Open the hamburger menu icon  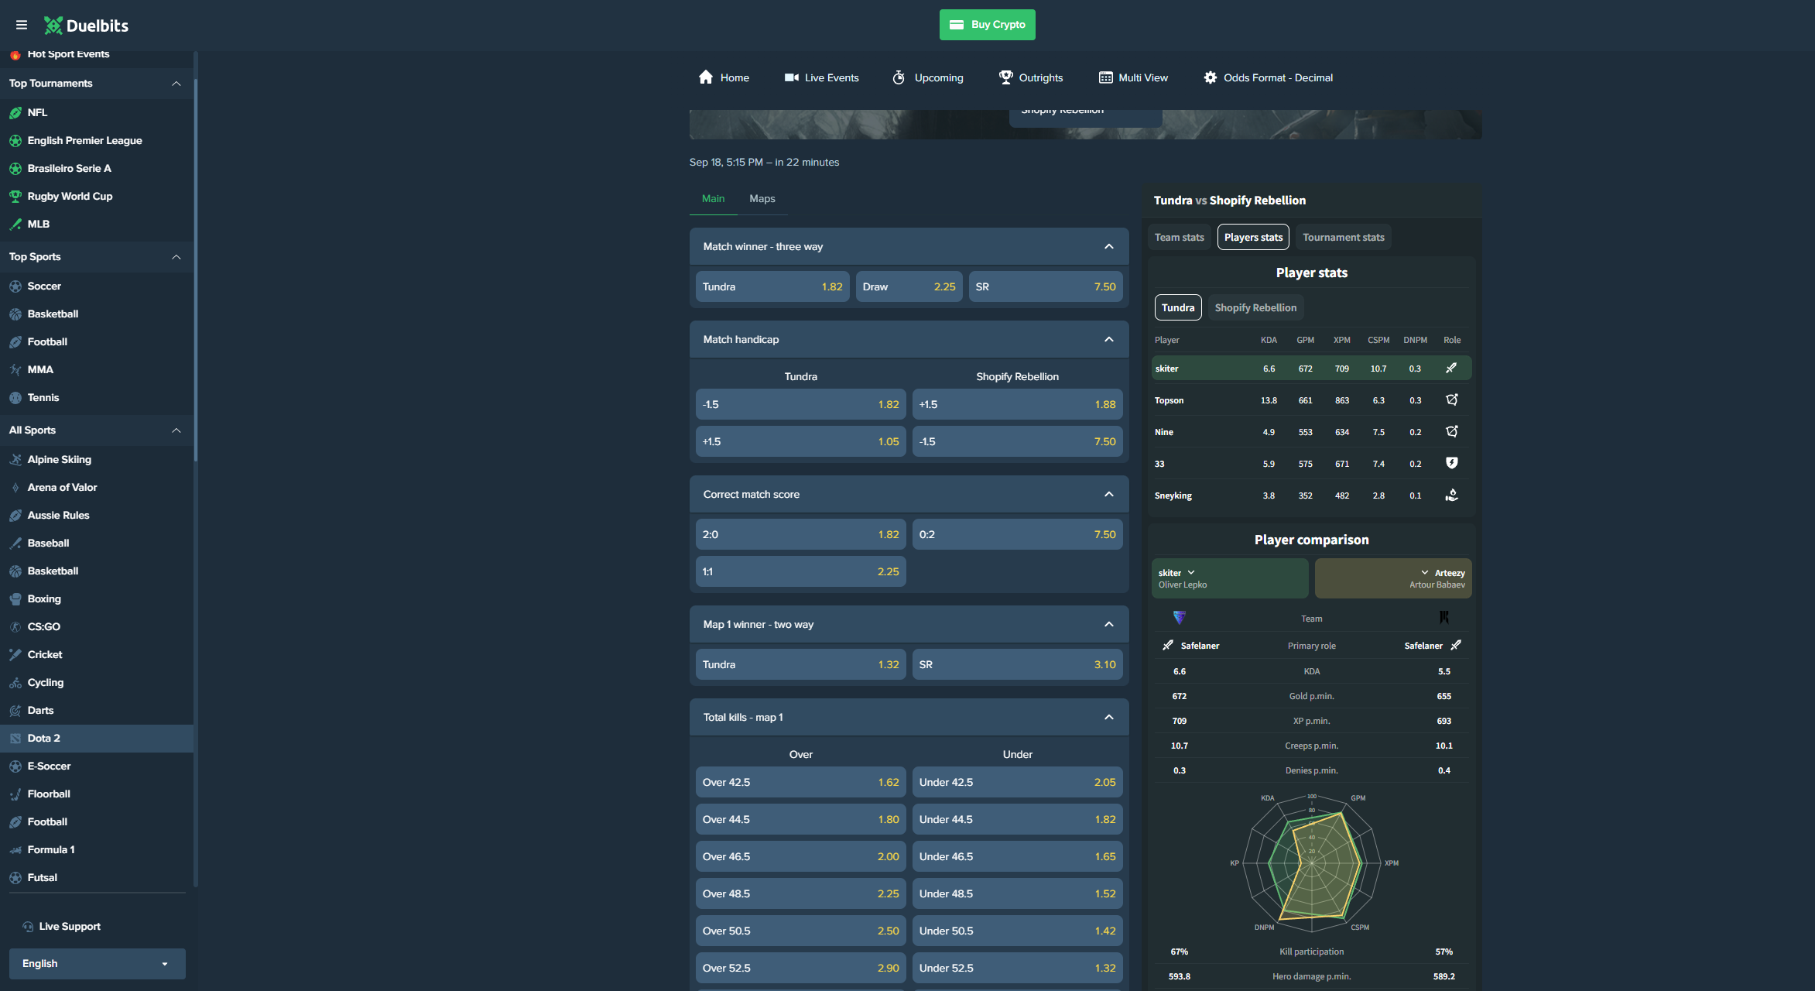point(22,25)
